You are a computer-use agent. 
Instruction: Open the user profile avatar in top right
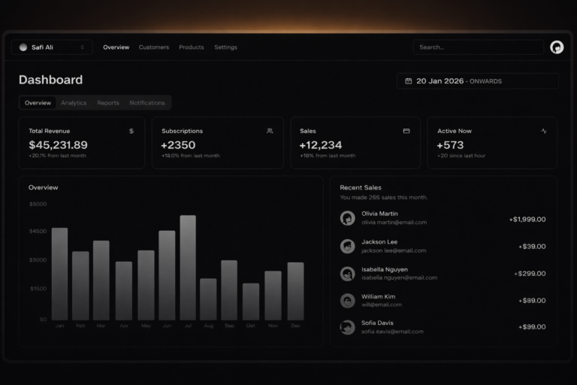pos(557,47)
